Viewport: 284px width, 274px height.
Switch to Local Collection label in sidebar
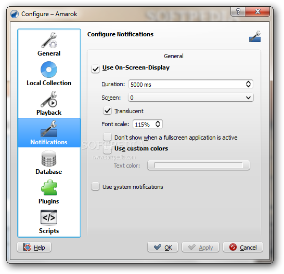pos(49,83)
